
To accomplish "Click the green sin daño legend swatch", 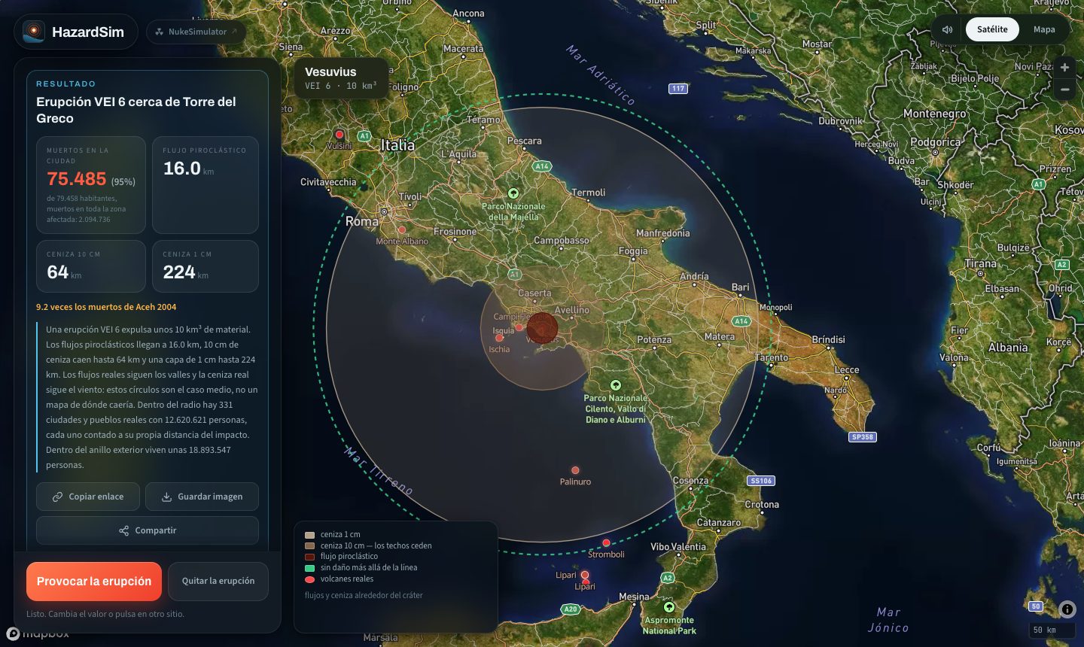I will [x=309, y=568].
